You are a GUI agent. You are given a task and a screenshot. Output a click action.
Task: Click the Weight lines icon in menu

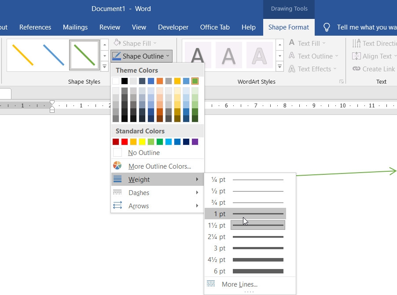tap(118, 179)
